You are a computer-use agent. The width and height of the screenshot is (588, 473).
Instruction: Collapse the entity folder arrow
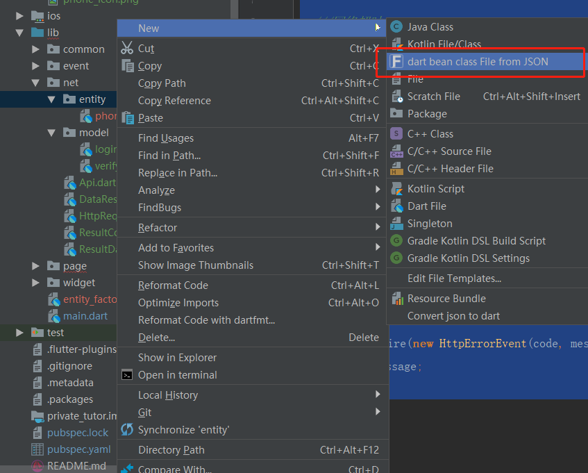click(51, 99)
